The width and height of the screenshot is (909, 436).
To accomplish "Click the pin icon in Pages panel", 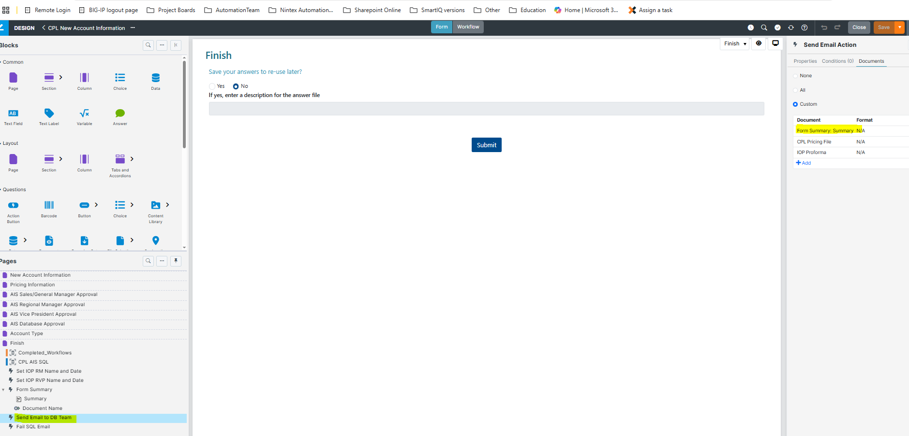I will pos(176,261).
